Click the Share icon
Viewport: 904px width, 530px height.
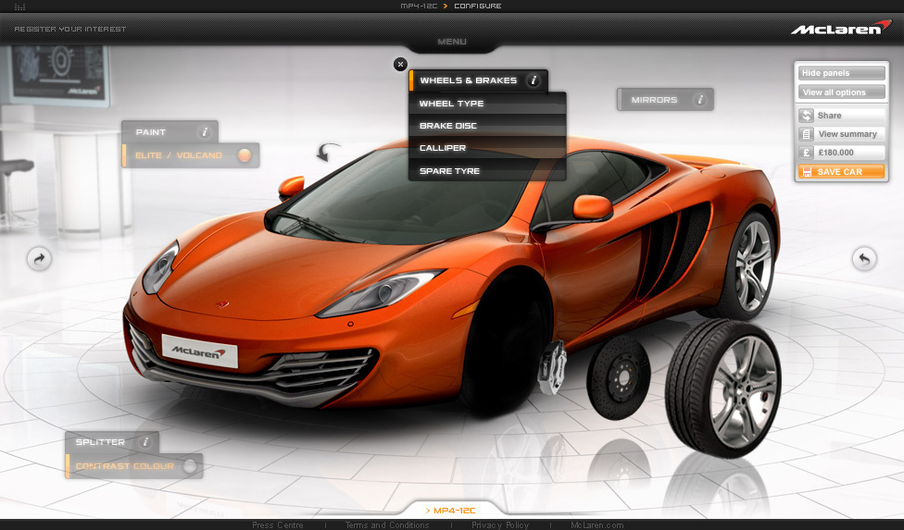806,115
